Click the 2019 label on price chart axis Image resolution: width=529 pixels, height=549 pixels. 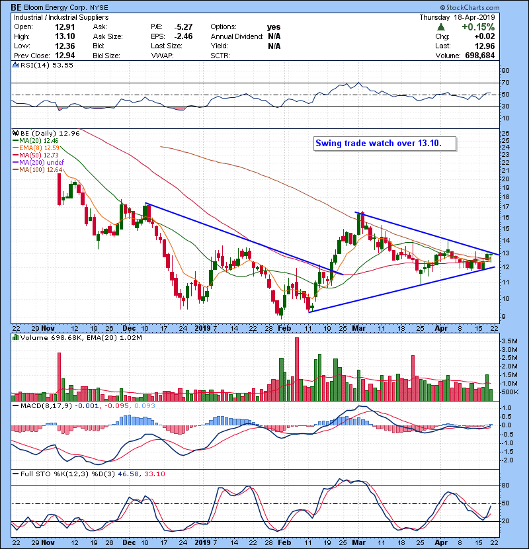click(x=203, y=329)
